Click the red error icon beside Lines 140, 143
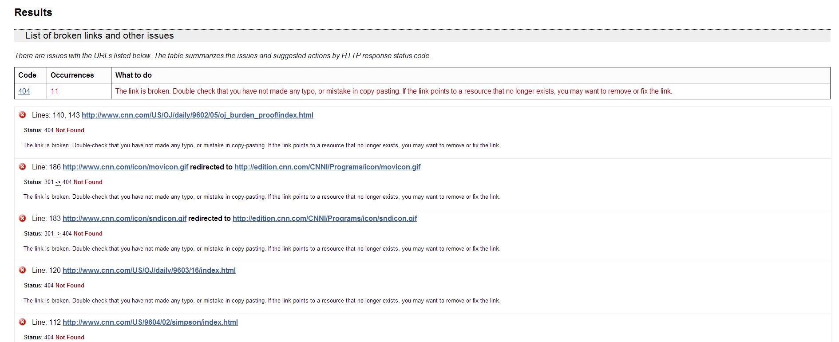This screenshot has width=839, height=342. coord(23,115)
